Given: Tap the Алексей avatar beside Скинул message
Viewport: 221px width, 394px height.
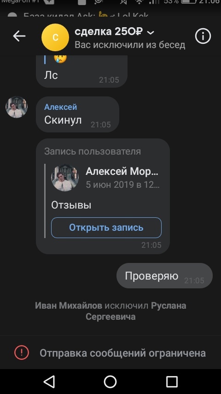Looking at the screenshot, I should tap(17, 107).
